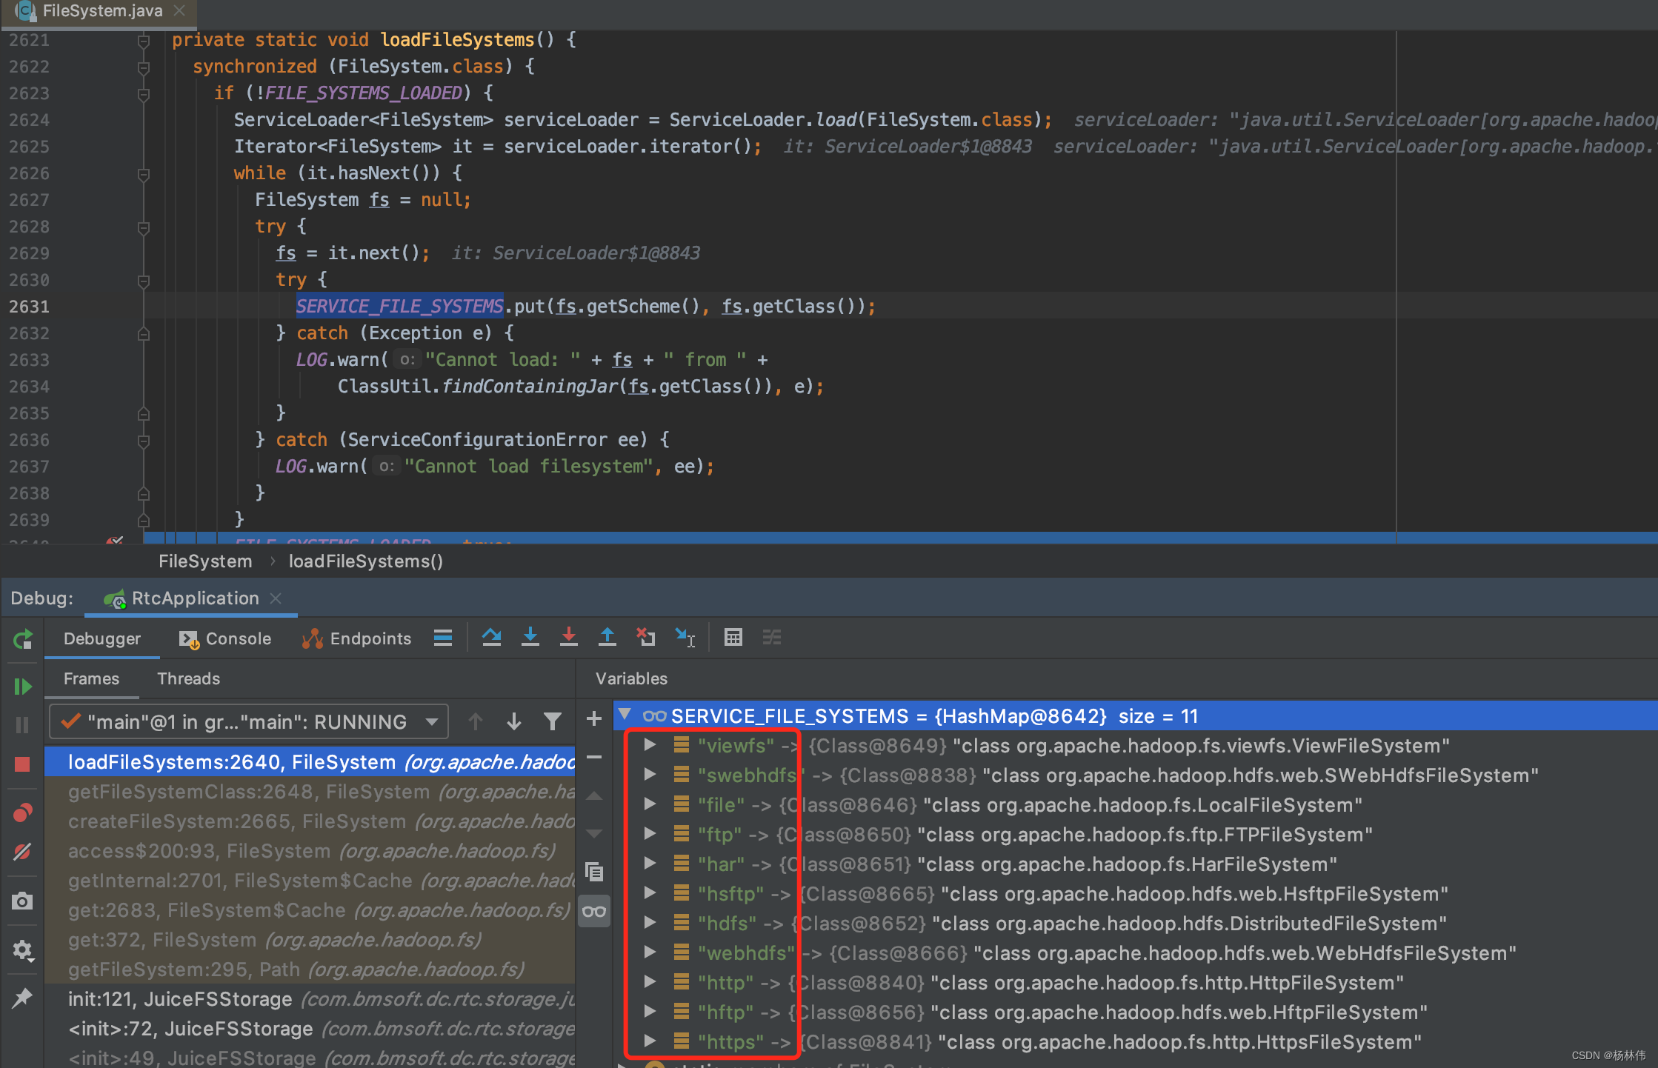Close the RtcApplication debug tab

coord(276,598)
